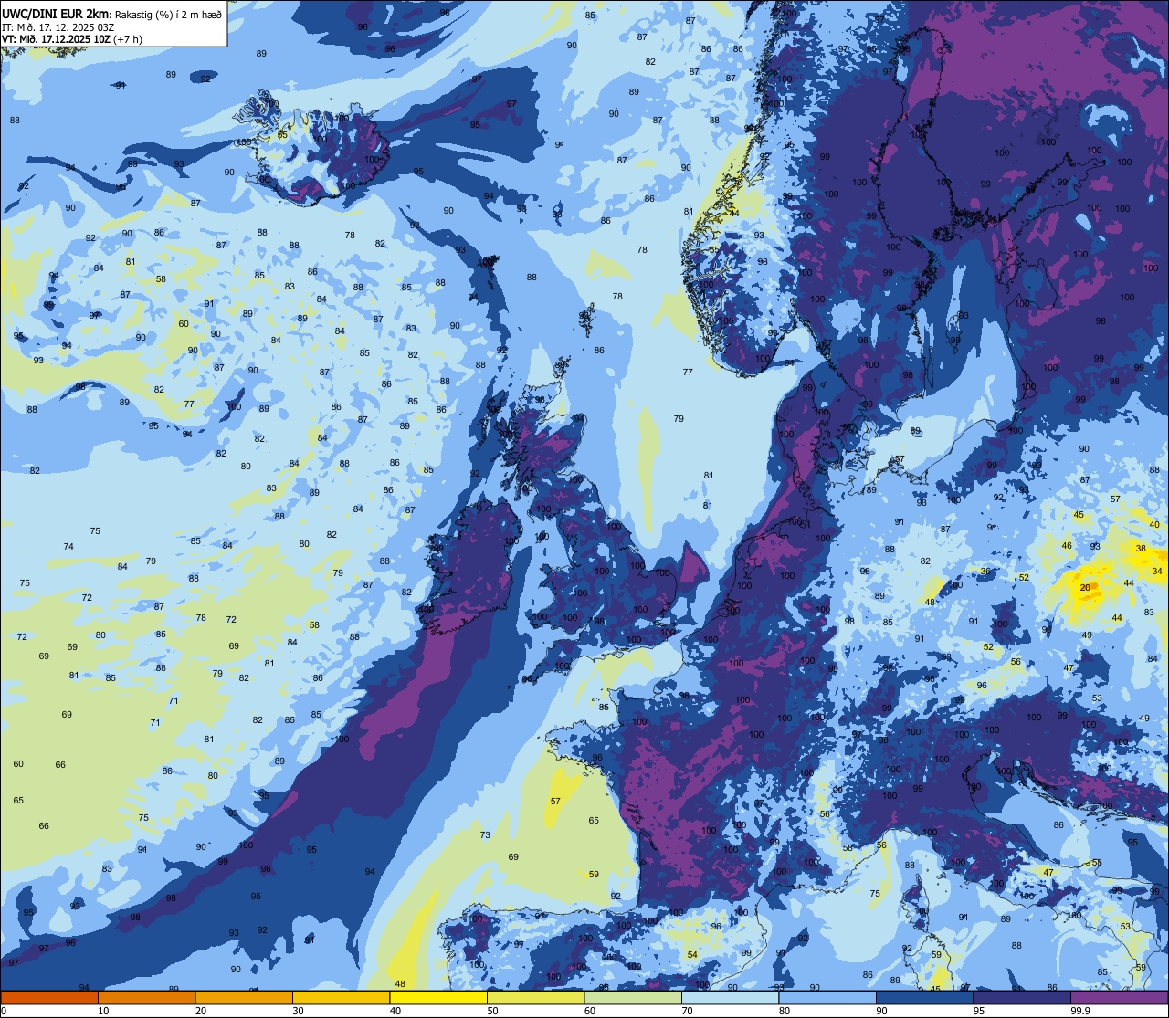Click the "99.9" tick label on the color scale
This screenshot has height=1018, width=1169.
[1080, 1011]
